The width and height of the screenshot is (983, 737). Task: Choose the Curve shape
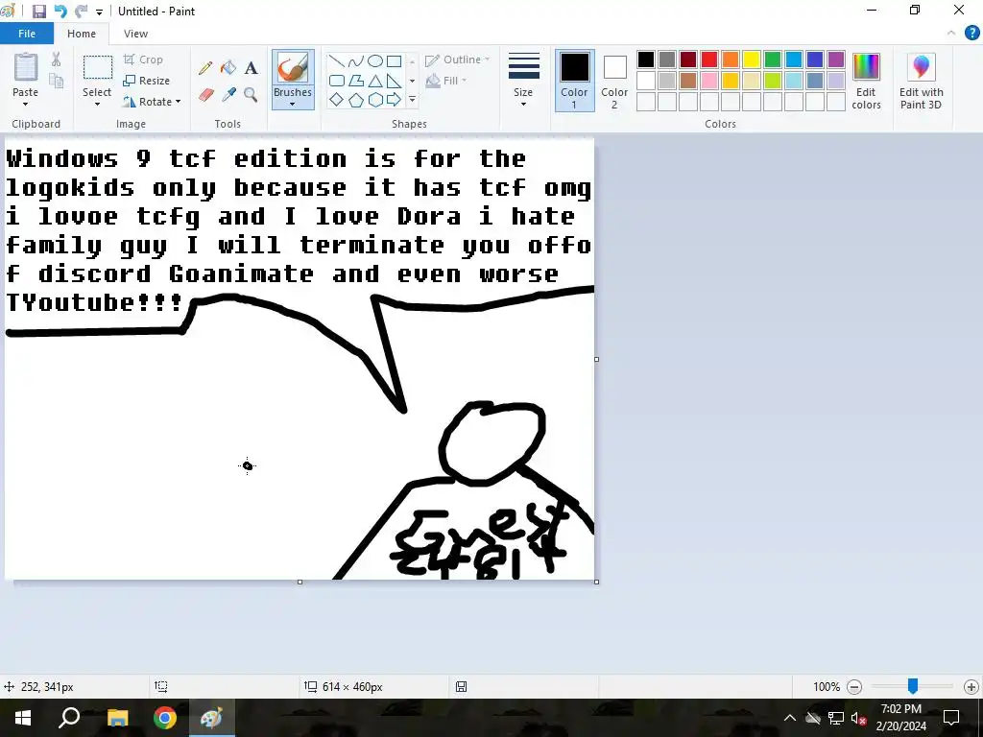point(356,60)
